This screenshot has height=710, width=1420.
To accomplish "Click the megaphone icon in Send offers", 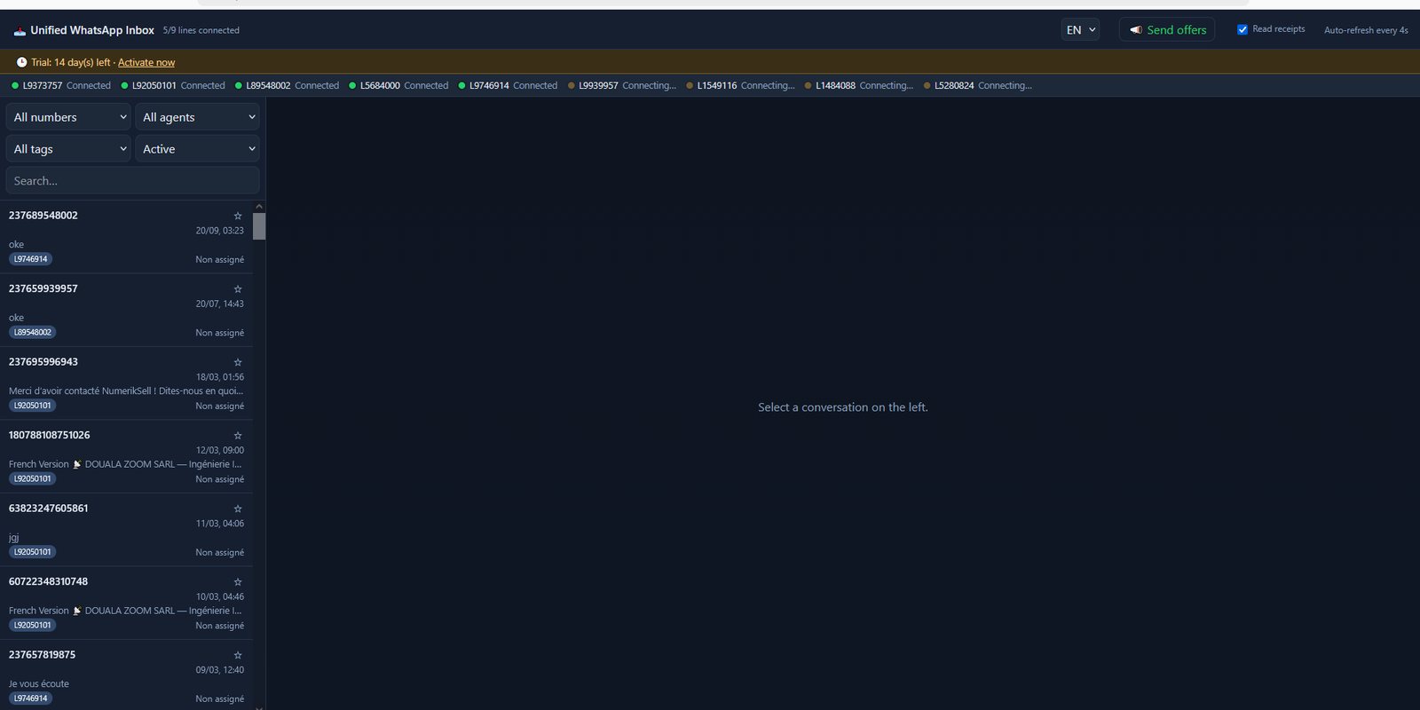I will 1136,30.
